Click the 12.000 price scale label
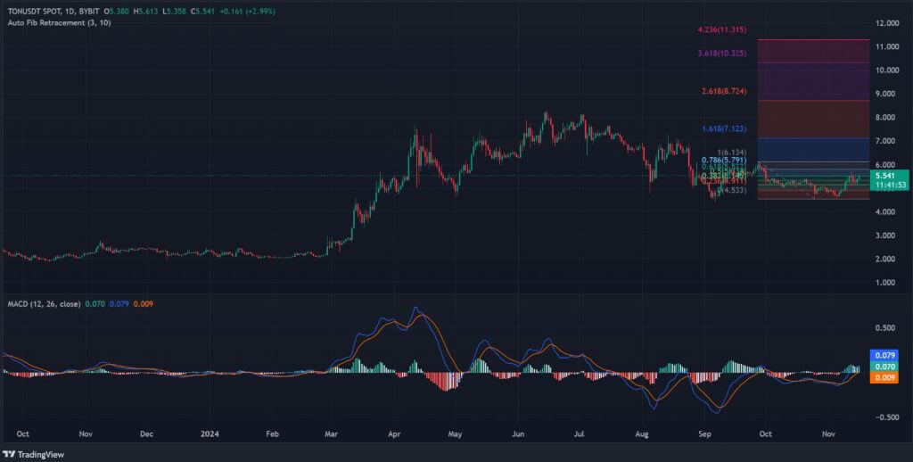The height and width of the screenshot is (462, 913). (x=889, y=22)
